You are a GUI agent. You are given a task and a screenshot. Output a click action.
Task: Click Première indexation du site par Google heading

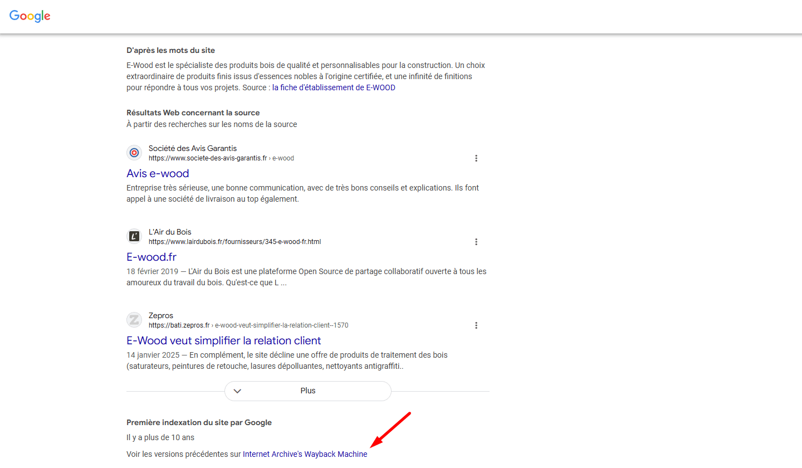click(199, 422)
